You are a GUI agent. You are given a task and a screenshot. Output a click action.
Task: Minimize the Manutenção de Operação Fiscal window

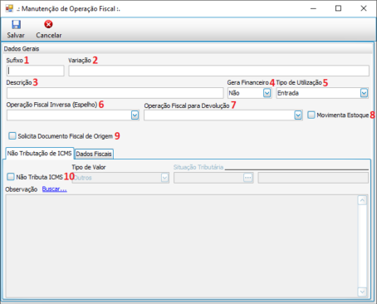coord(313,8)
